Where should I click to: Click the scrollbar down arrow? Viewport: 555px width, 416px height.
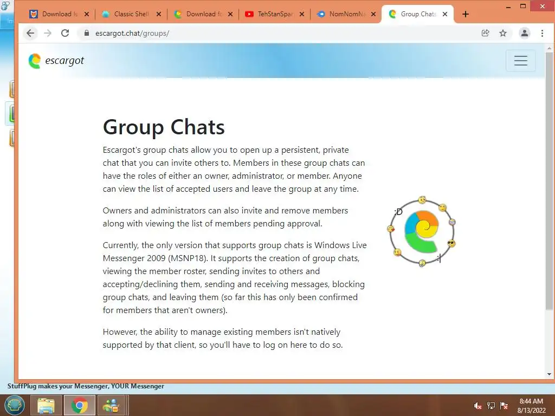coord(549,374)
